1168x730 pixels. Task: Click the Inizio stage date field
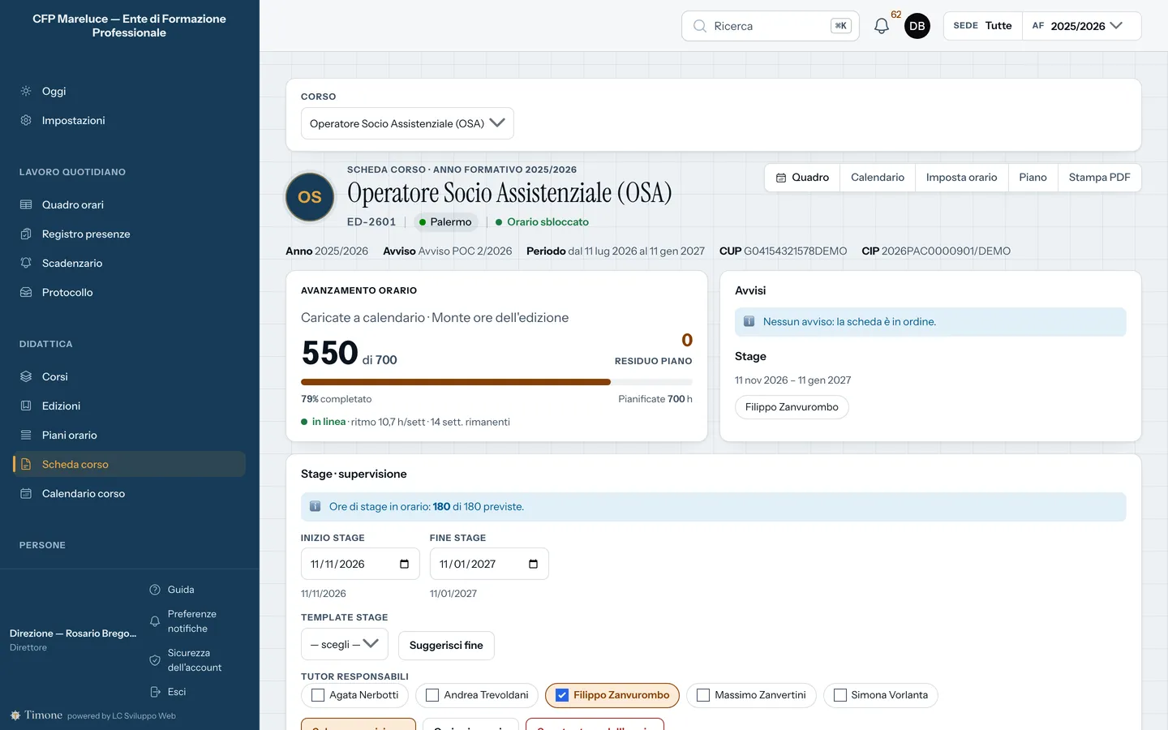pyautogui.click(x=360, y=564)
